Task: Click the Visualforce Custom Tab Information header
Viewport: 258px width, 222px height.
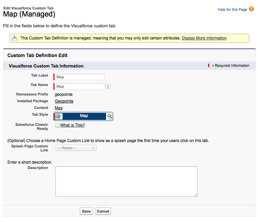Action: (x=46, y=66)
